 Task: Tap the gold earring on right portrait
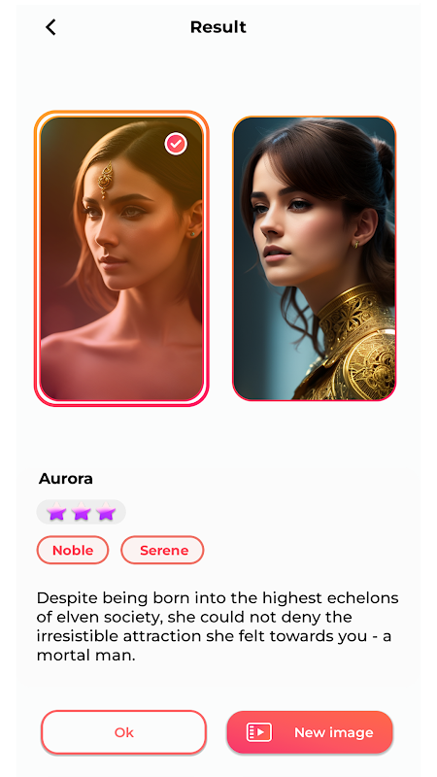tap(356, 244)
